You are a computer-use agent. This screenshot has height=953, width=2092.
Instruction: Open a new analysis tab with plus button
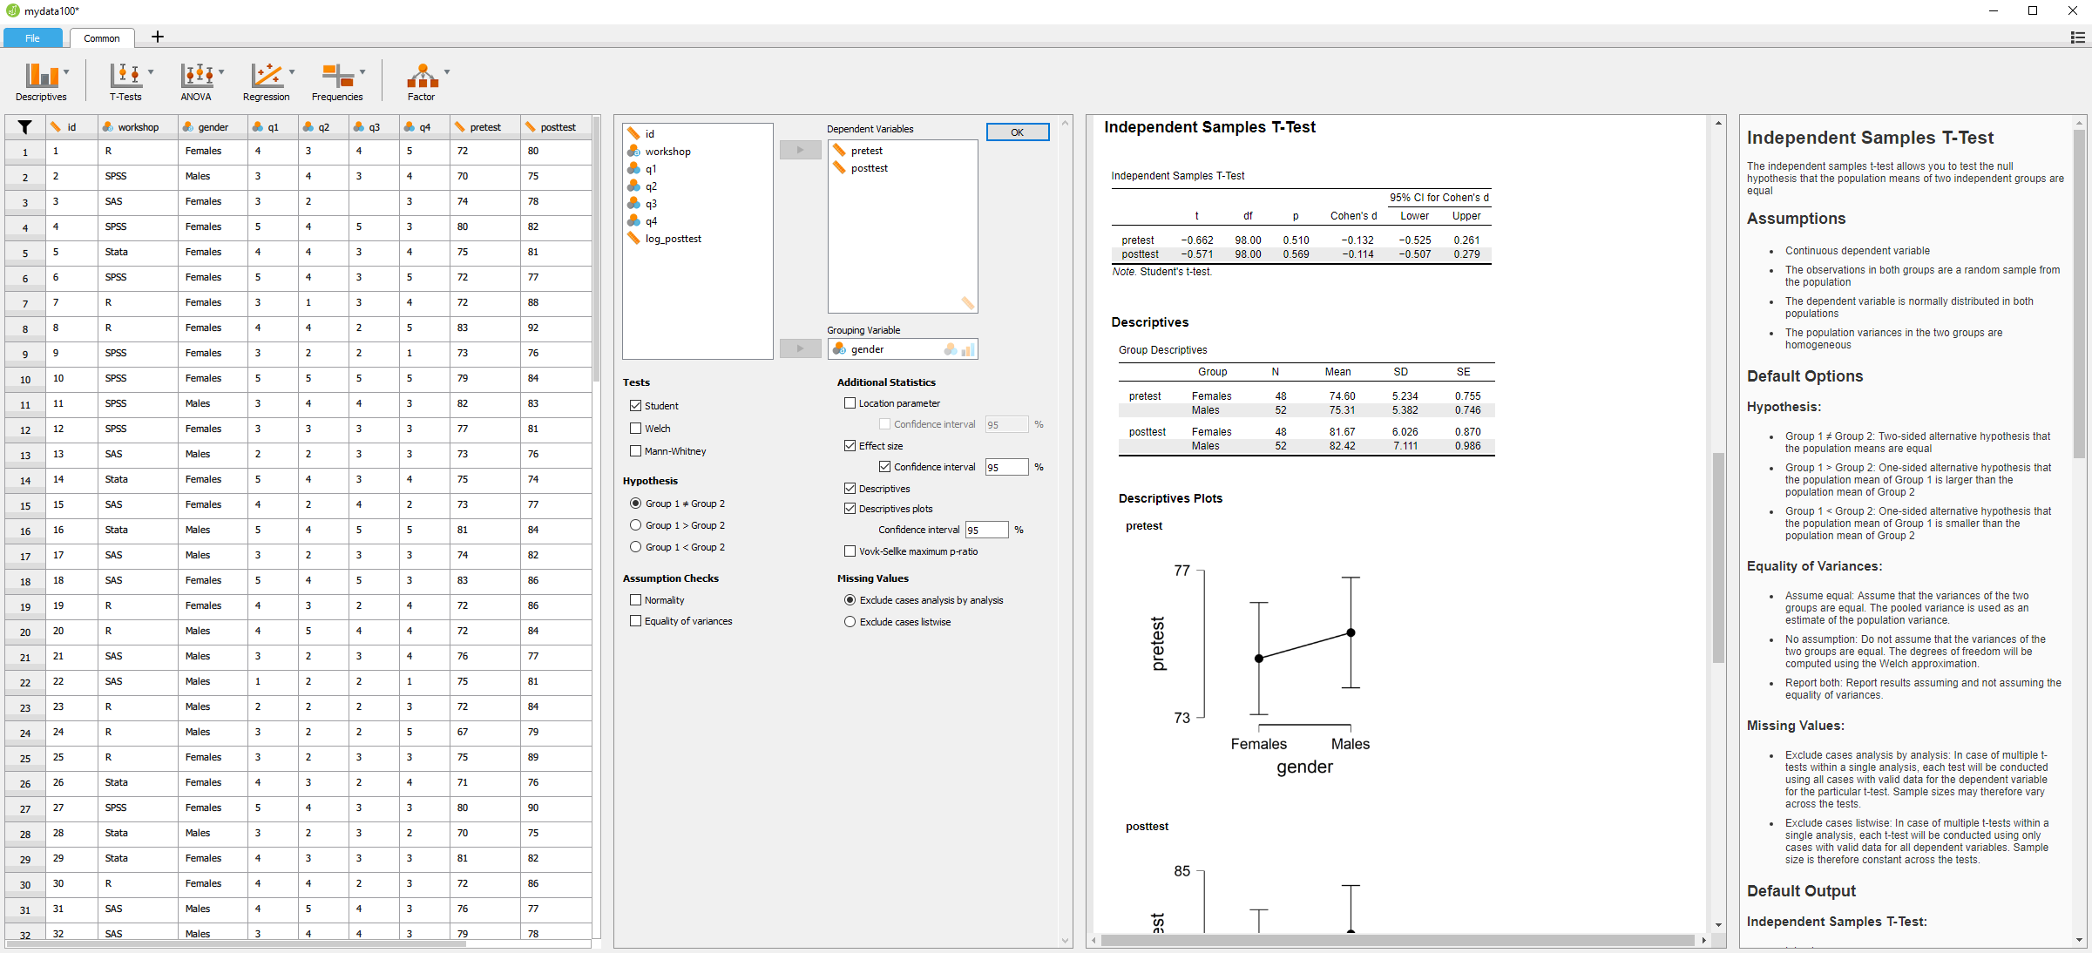158,37
